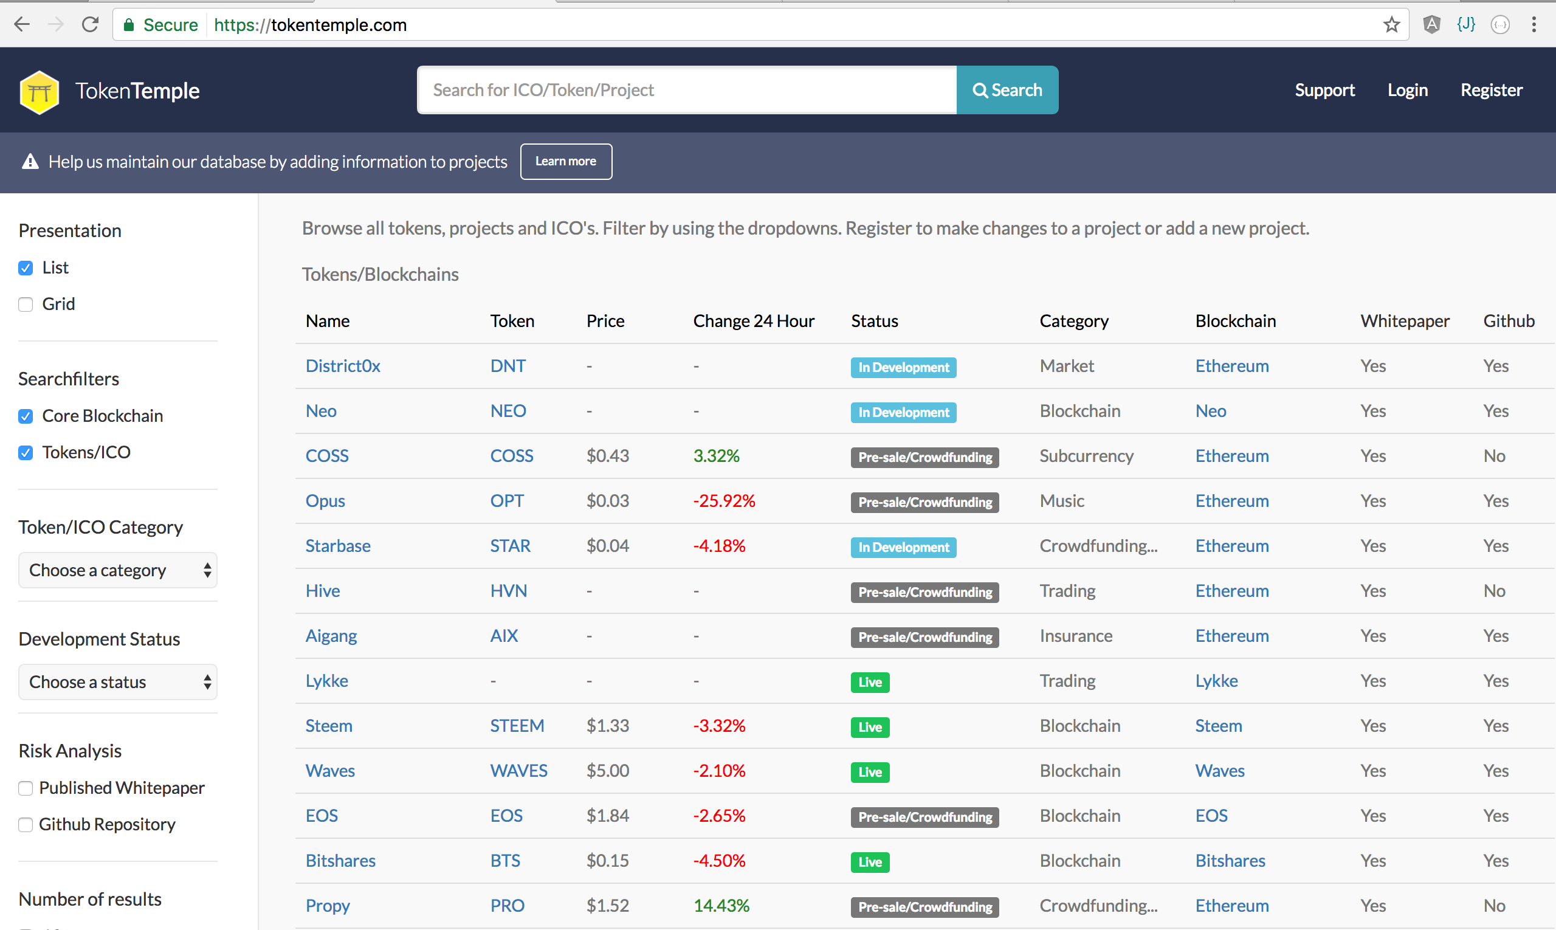Viewport: 1556px width, 930px height.
Task: Click the Change 24 Hour column header
Action: pyautogui.click(x=753, y=321)
